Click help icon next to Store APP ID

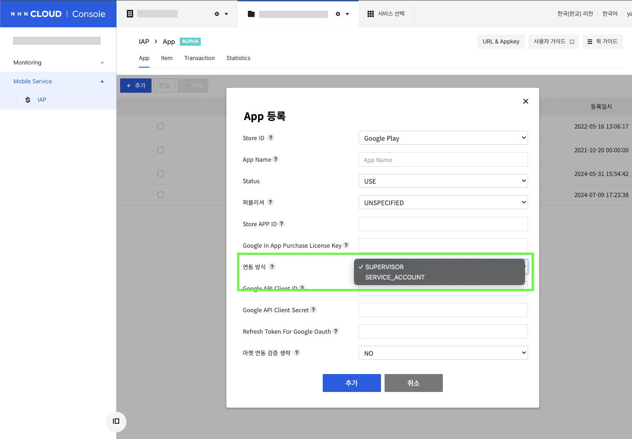[x=281, y=224]
